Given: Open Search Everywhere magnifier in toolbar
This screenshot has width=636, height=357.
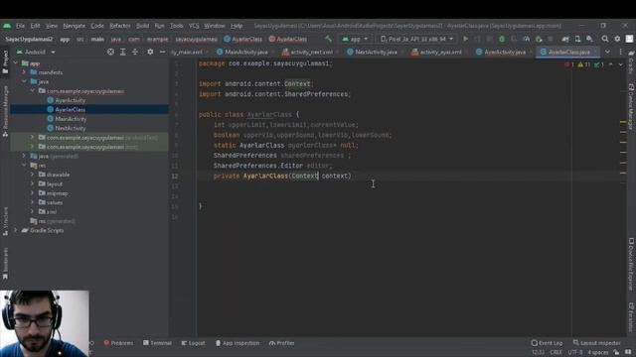Looking at the screenshot, I should [x=605, y=39].
